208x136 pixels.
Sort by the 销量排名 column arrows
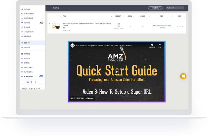(x=124, y=16)
